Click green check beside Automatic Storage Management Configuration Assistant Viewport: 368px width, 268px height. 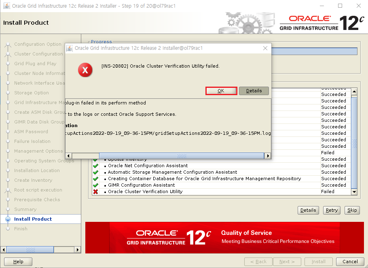coord(95,172)
